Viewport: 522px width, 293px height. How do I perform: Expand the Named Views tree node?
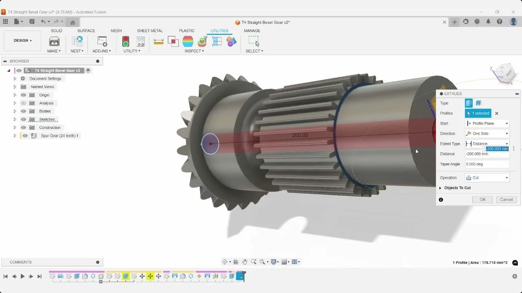click(15, 87)
